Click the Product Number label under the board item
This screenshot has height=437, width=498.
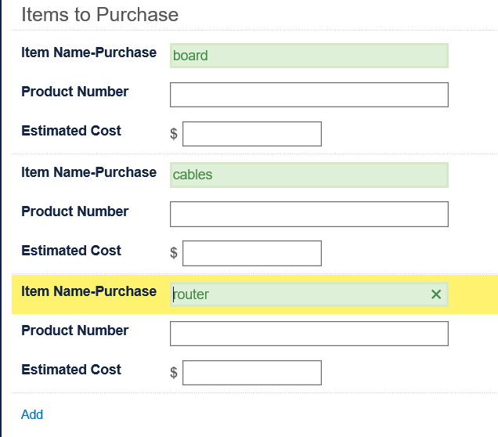pos(74,92)
